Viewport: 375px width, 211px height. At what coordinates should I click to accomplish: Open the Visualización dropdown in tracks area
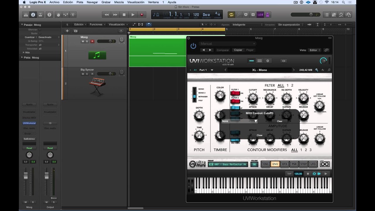coord(118,25)
